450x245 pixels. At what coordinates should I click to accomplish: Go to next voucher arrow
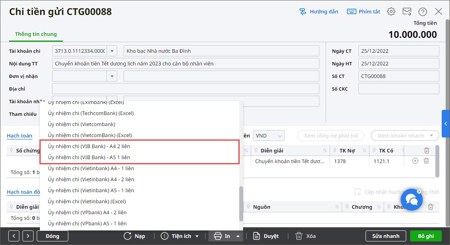pyautogui.click(x=28, y=236)
